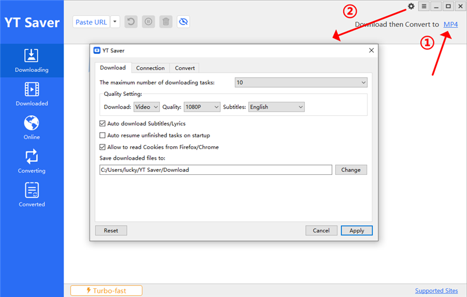Switch to the Download tab
This screenshot has width=467, height=297.
pyautogui.click(x=113, y=68)
